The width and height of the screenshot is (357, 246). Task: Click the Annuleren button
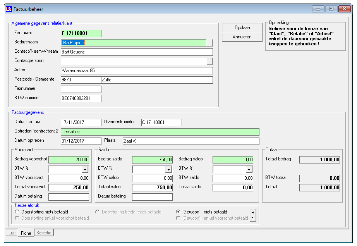(242, 37)
